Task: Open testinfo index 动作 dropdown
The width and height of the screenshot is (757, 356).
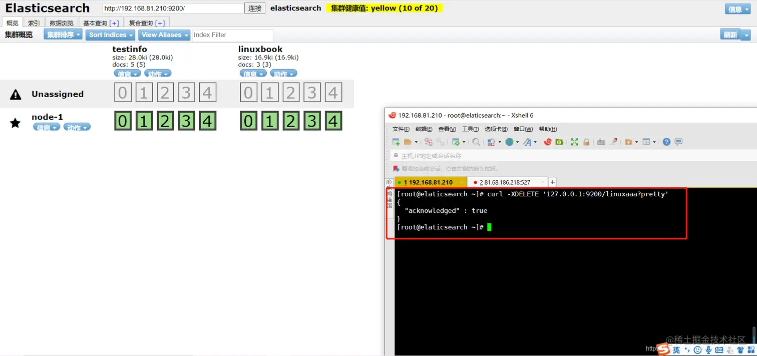Action: point(158,74)
